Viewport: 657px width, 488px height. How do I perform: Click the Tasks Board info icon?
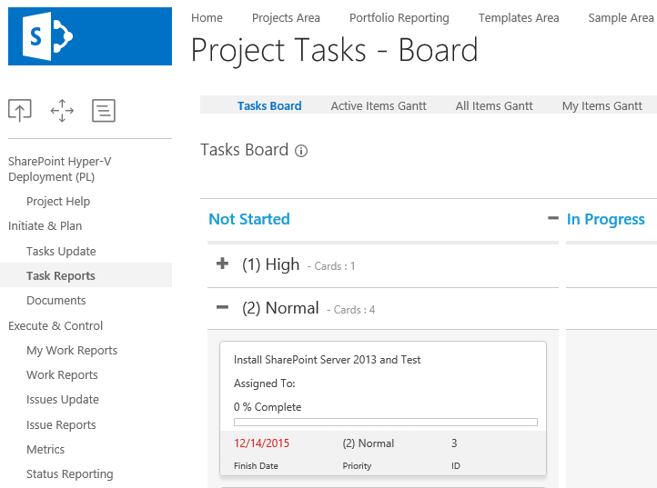[301, 151]
